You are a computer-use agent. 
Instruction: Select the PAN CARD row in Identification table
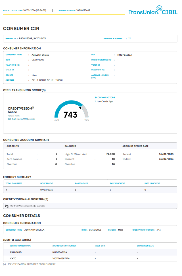coord(16,252)
